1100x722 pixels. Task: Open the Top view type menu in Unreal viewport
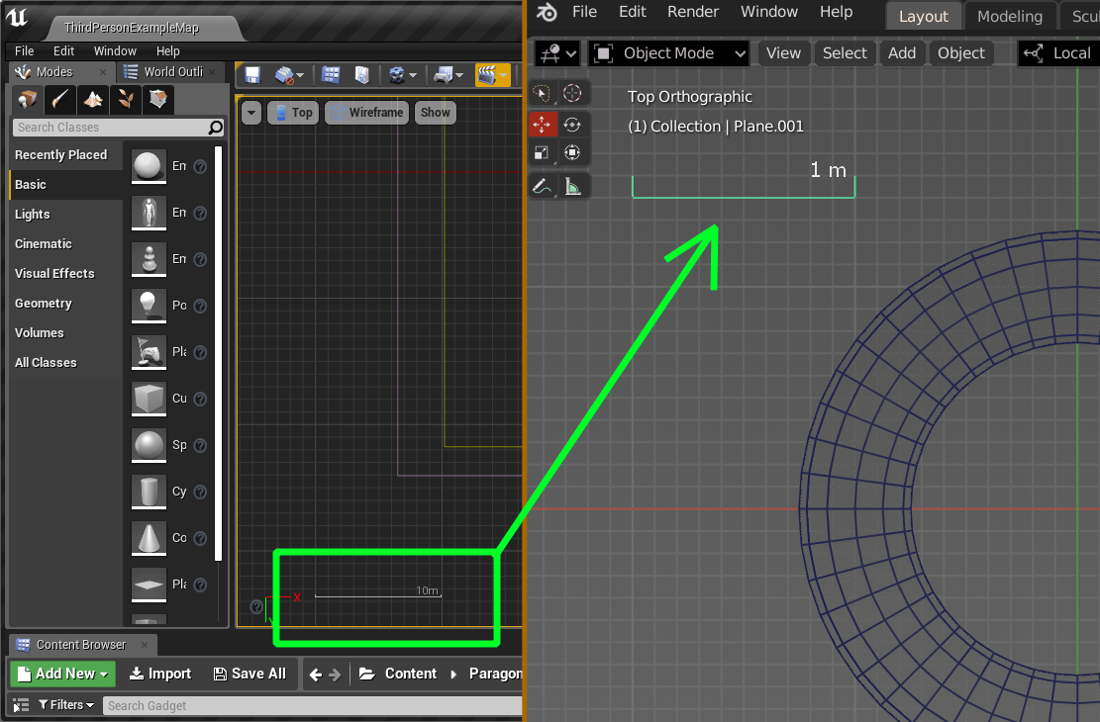(294, 113)
